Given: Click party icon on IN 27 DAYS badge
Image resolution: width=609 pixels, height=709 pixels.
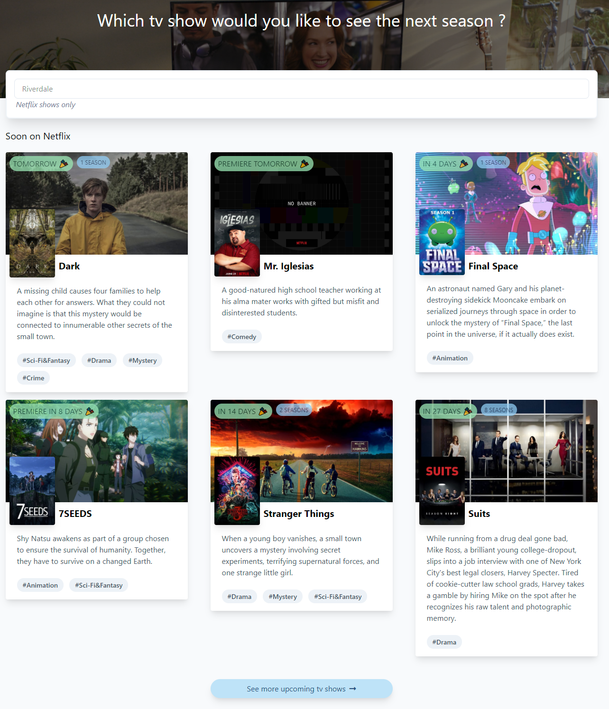Looking at the screenshot, I should click(468, 411).
